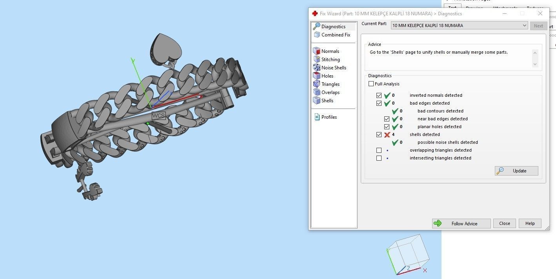Screen dimensions: 556x279
Task: Click the 'bad edges detected' label
Action: (430, 103)
